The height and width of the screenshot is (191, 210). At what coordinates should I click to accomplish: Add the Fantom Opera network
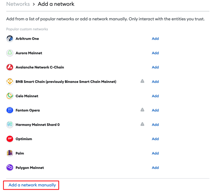[x=155, y=110]
